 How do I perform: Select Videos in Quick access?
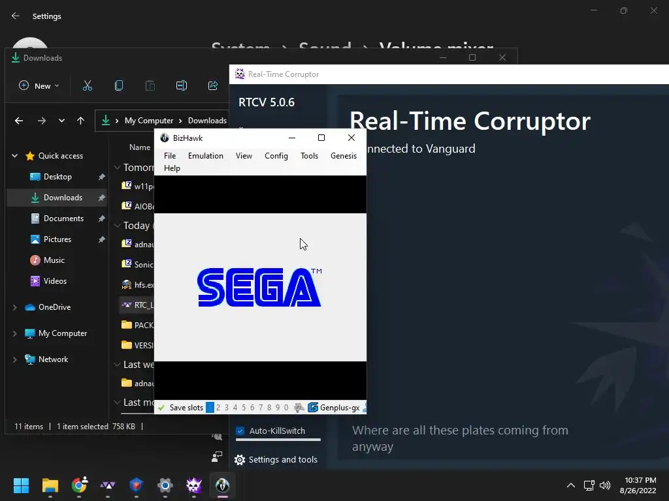55,281
